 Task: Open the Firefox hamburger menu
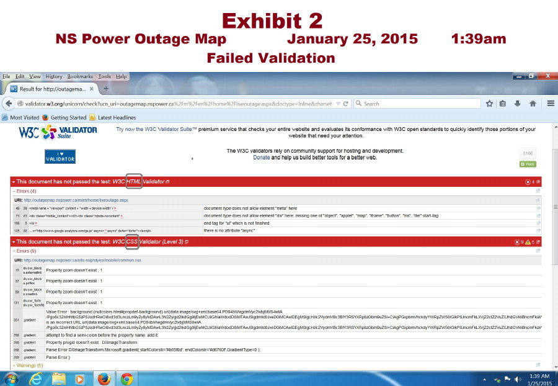pos(551,103)
